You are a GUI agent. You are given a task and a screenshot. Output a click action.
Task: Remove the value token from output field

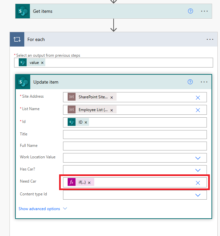tap(43, 63)
